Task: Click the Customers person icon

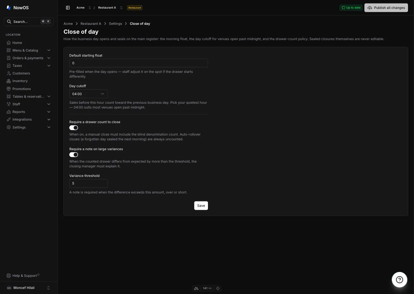Action: pos(9,73)
